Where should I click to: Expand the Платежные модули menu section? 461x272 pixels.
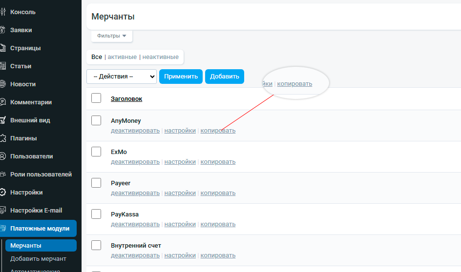(38, 228)
